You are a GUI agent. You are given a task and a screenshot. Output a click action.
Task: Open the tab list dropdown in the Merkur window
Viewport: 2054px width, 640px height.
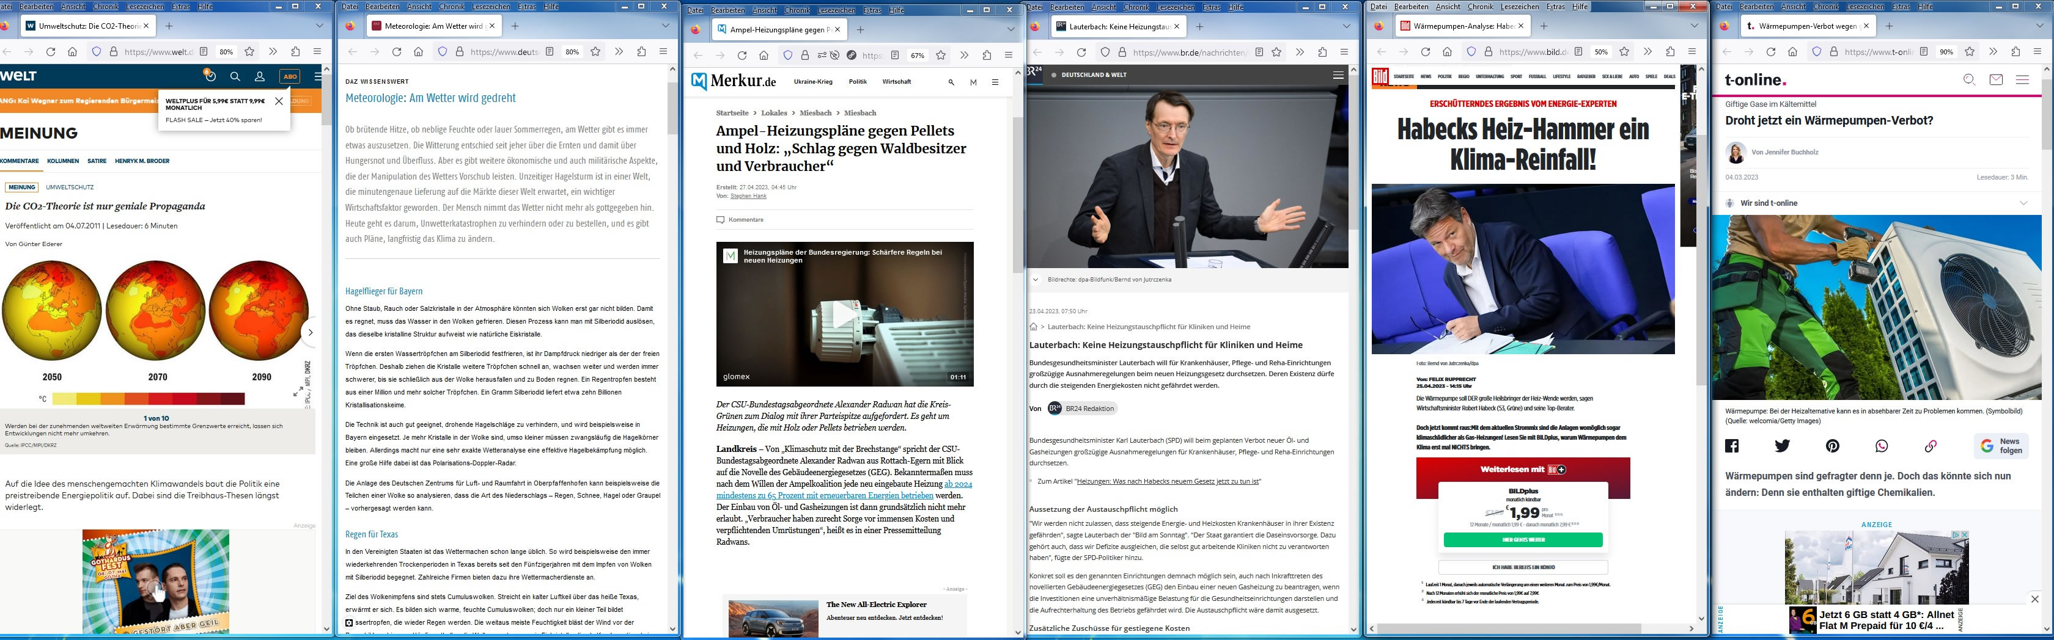(1010, 29)
